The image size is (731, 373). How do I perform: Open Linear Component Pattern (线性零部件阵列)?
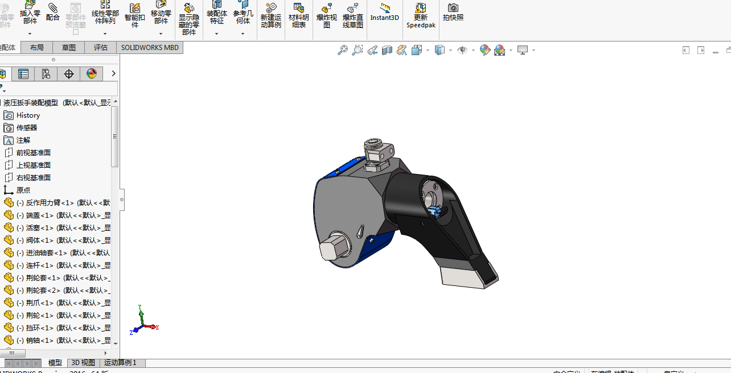pyautogui.click(x=105, y=13)
